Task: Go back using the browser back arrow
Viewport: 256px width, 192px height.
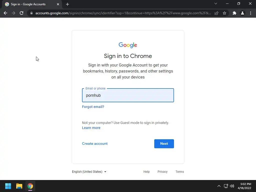Action: point(5,13)
